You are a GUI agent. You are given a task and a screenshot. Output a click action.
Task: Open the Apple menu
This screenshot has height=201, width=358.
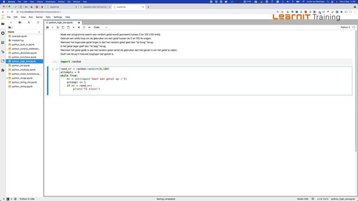pyautogui.click(x=4, y=2)
